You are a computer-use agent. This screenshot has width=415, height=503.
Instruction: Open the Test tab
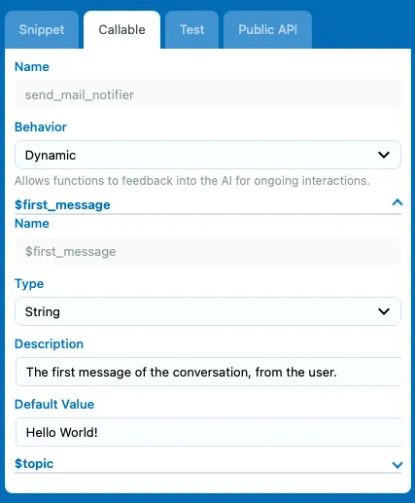(x=191, y=29)
